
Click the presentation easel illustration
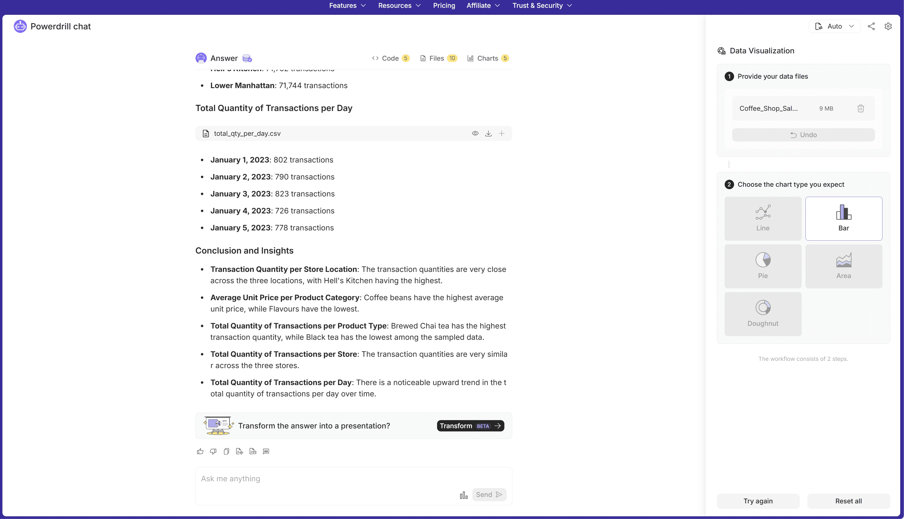click(x=218, y=425)
